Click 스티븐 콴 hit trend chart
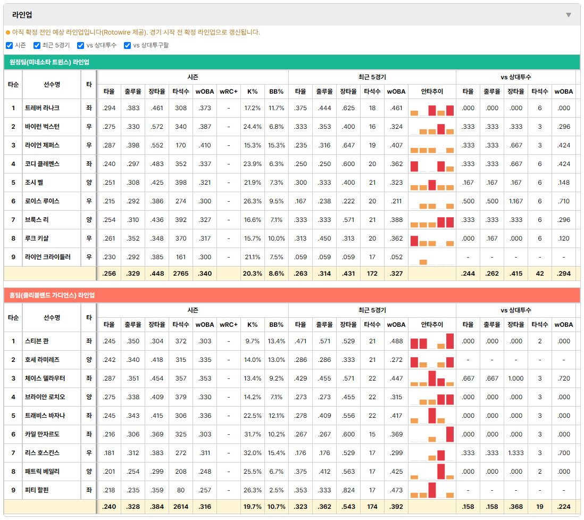584x520 pixels. click(432, 341)
